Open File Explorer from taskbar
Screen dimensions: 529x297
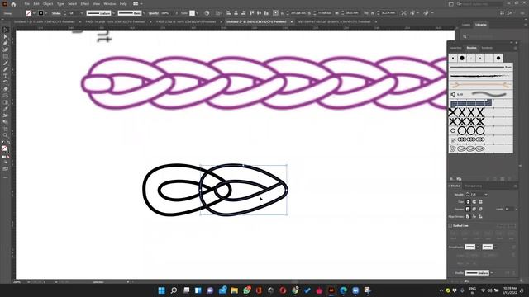tap(235, 290)
